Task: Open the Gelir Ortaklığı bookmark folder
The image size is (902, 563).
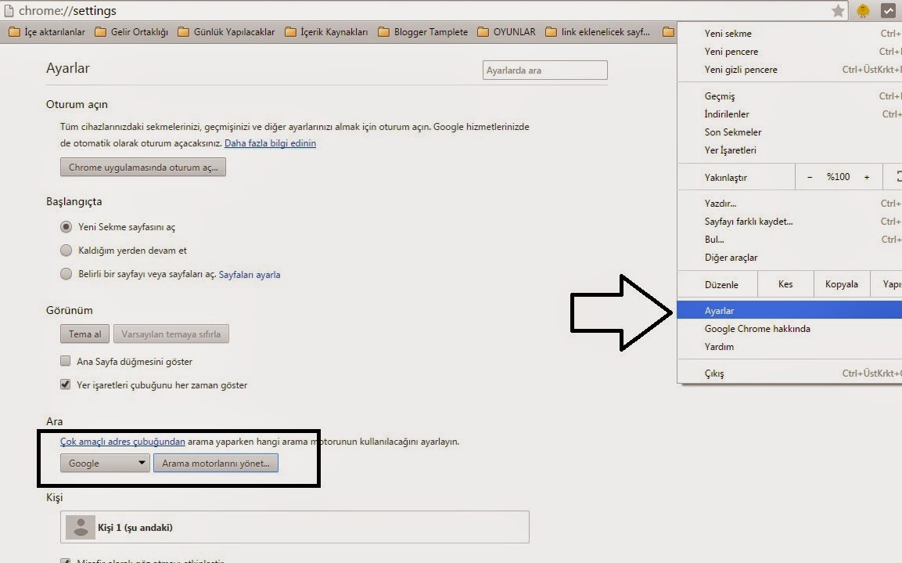Action: point(131,31)
